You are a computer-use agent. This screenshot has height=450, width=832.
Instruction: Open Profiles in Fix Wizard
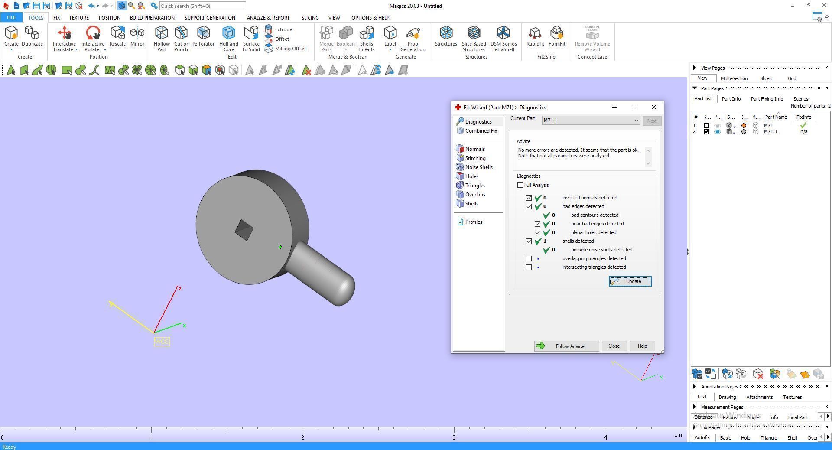(x=470, y=222)
